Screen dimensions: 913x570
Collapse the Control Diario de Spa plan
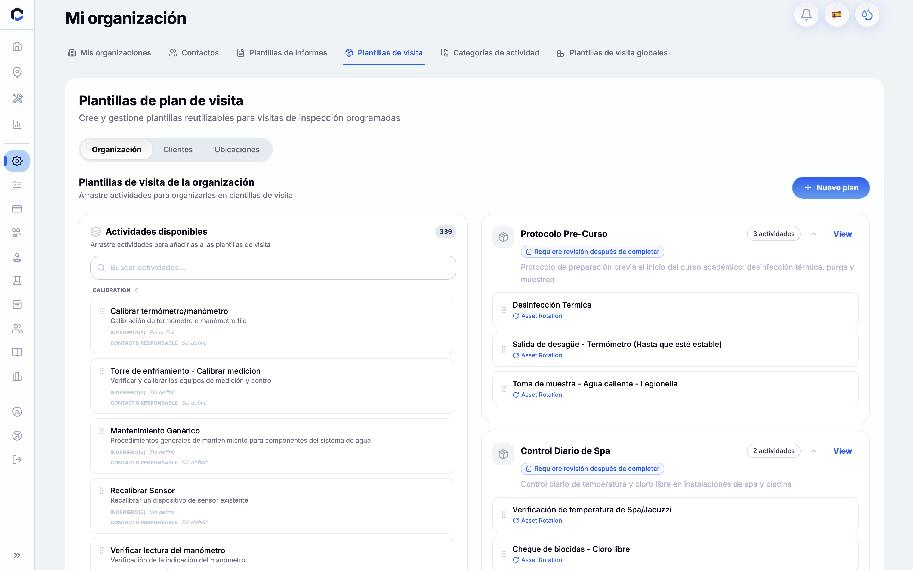point(814,451)
